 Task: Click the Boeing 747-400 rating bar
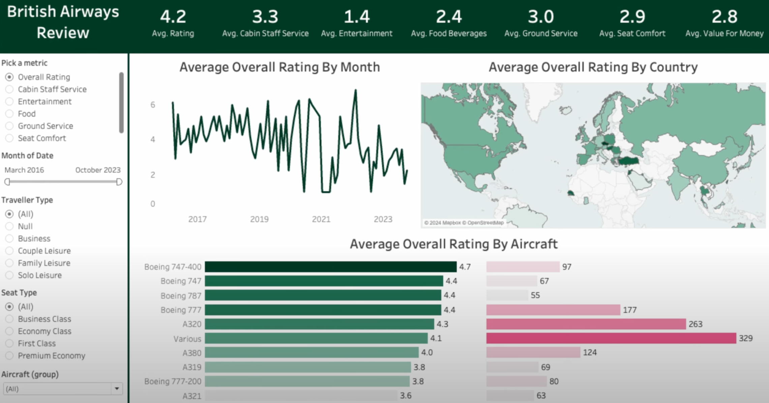(x=331, y=267)
